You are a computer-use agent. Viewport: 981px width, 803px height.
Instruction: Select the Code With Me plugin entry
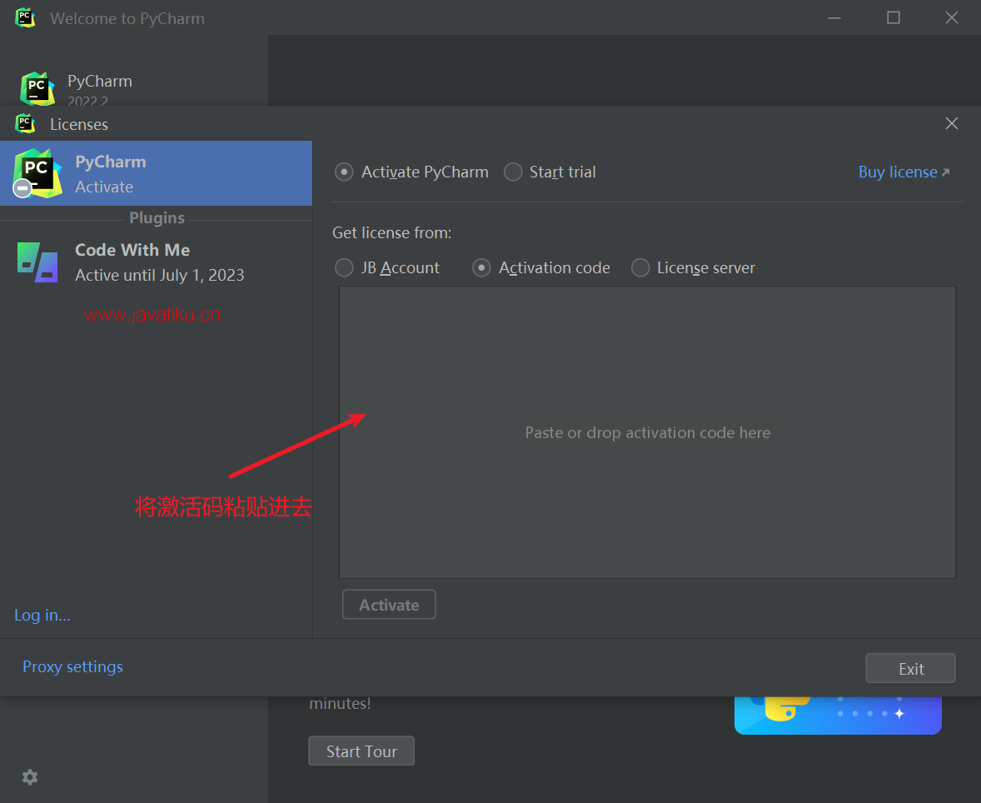point(156,262)
